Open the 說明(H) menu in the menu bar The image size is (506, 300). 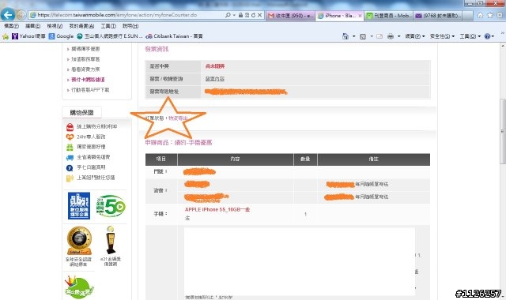(x=130, y=26)
